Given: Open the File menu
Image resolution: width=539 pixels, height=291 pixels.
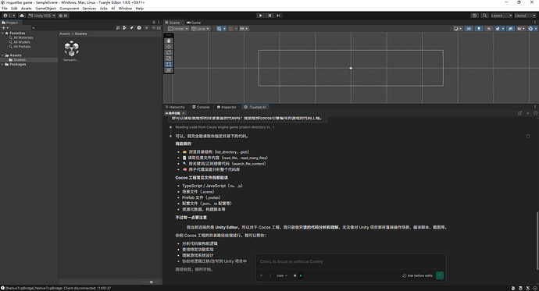Looking at the screenshot, I should 5,9.
